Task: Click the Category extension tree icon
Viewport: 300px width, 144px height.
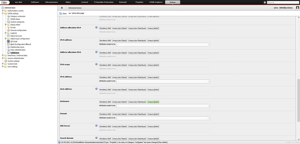Action: (x=8, y=16)
